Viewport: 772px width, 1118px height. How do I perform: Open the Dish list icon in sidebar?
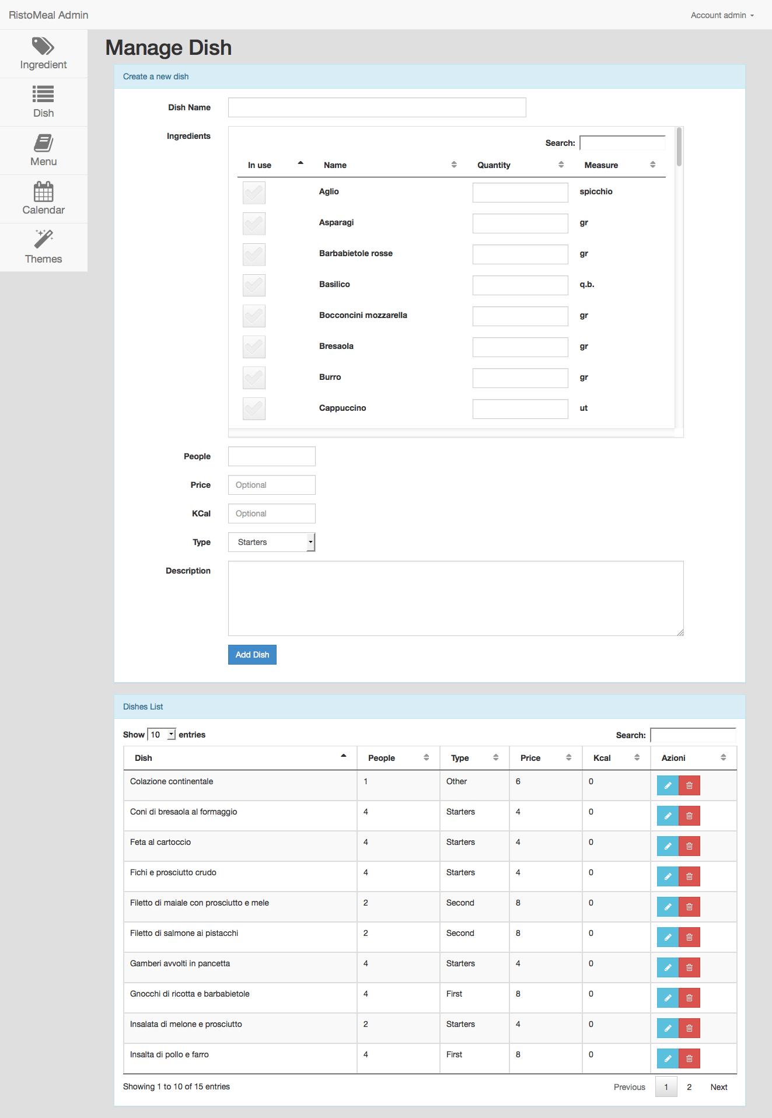tap(43, 94)
